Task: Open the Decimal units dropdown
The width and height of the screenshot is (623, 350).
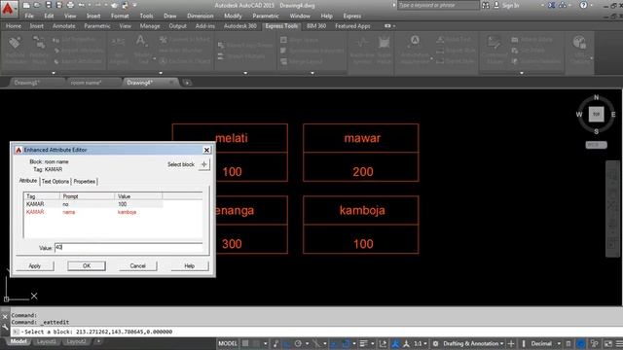Action: point(546,343)
